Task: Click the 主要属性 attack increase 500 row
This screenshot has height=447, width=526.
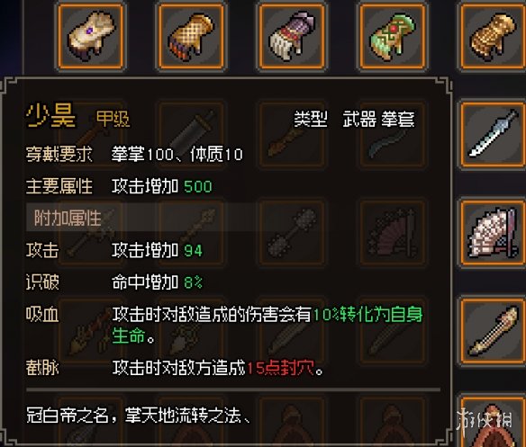Action: click(x=119, y=186)
